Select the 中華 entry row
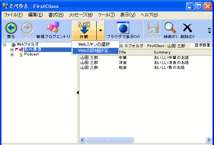Image resolution: width=214 pixels, height=145 pixels. [146, 58]
